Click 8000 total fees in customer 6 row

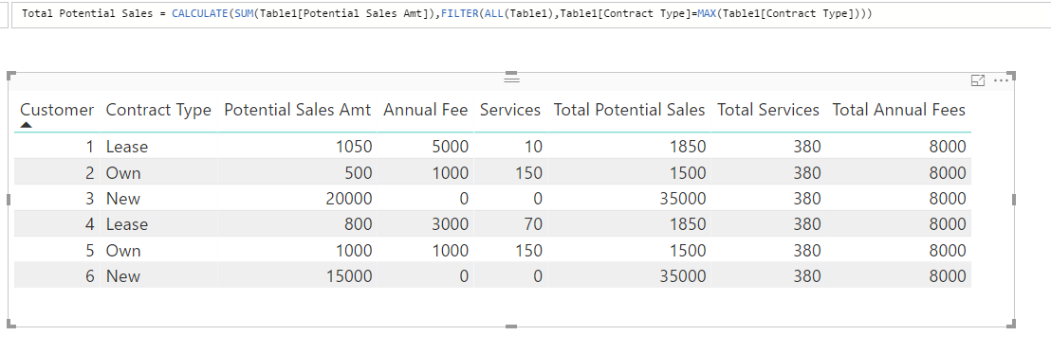[x=948, y=276]
